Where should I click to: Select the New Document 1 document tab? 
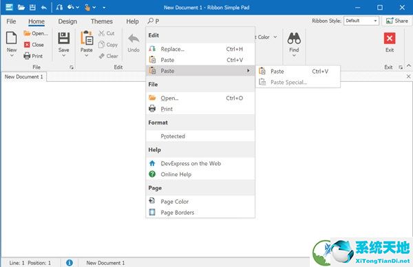click(23, 76)
